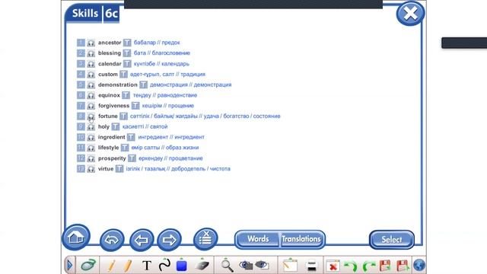Click the print icon

(311, 266)
